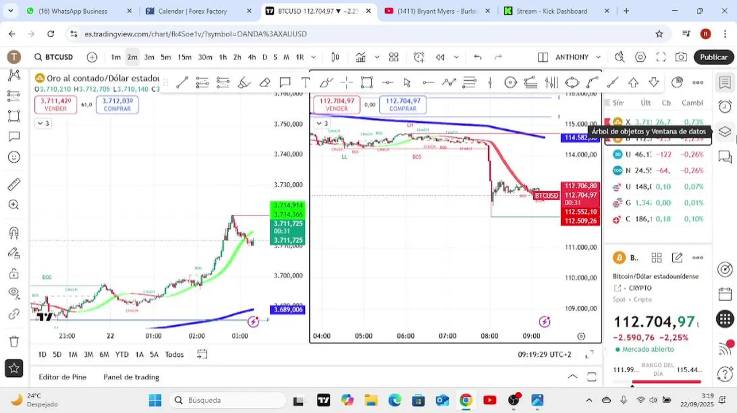This screenshot has width=737, height=413.
Task: Toggle lock all drawings
Action: click(x=14, y=273)
